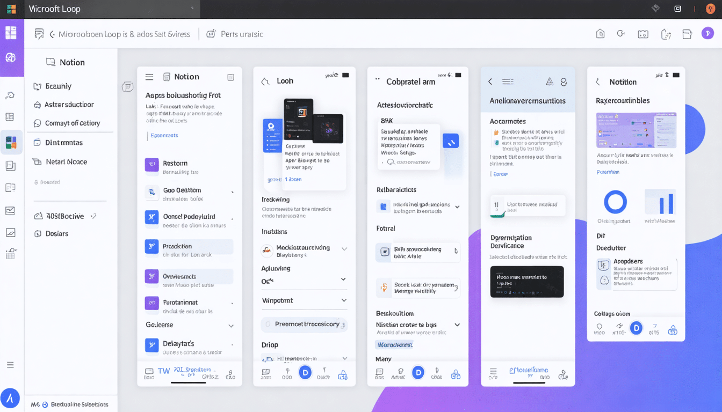Open "Astrersductioor" in the sidebar
This screenshot has height=412, width=722.
(63, 105)
